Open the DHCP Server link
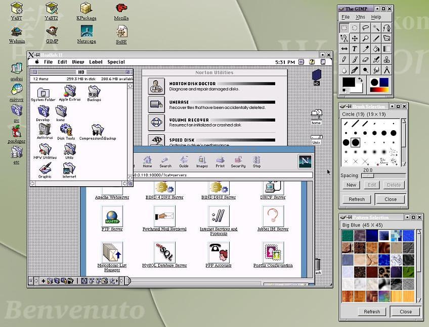 (273, 197)
